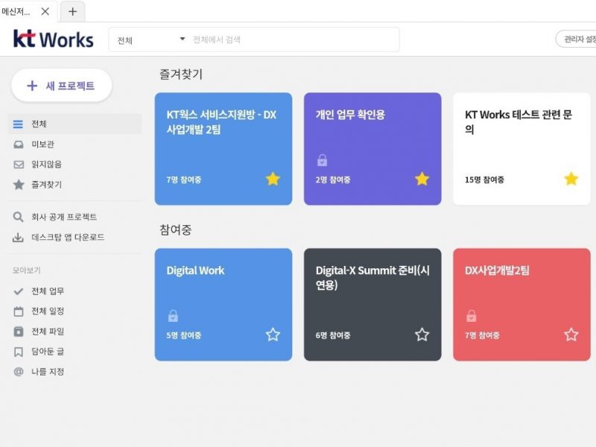Favorite the DX사업개발2팀 project star
The height and width of the screenshot is (447, 596).
tap(571, 335)
